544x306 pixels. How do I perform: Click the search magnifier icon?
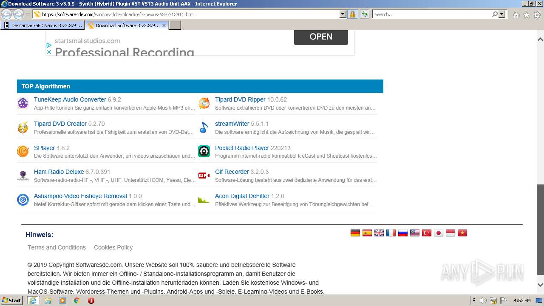pos(495,14)
